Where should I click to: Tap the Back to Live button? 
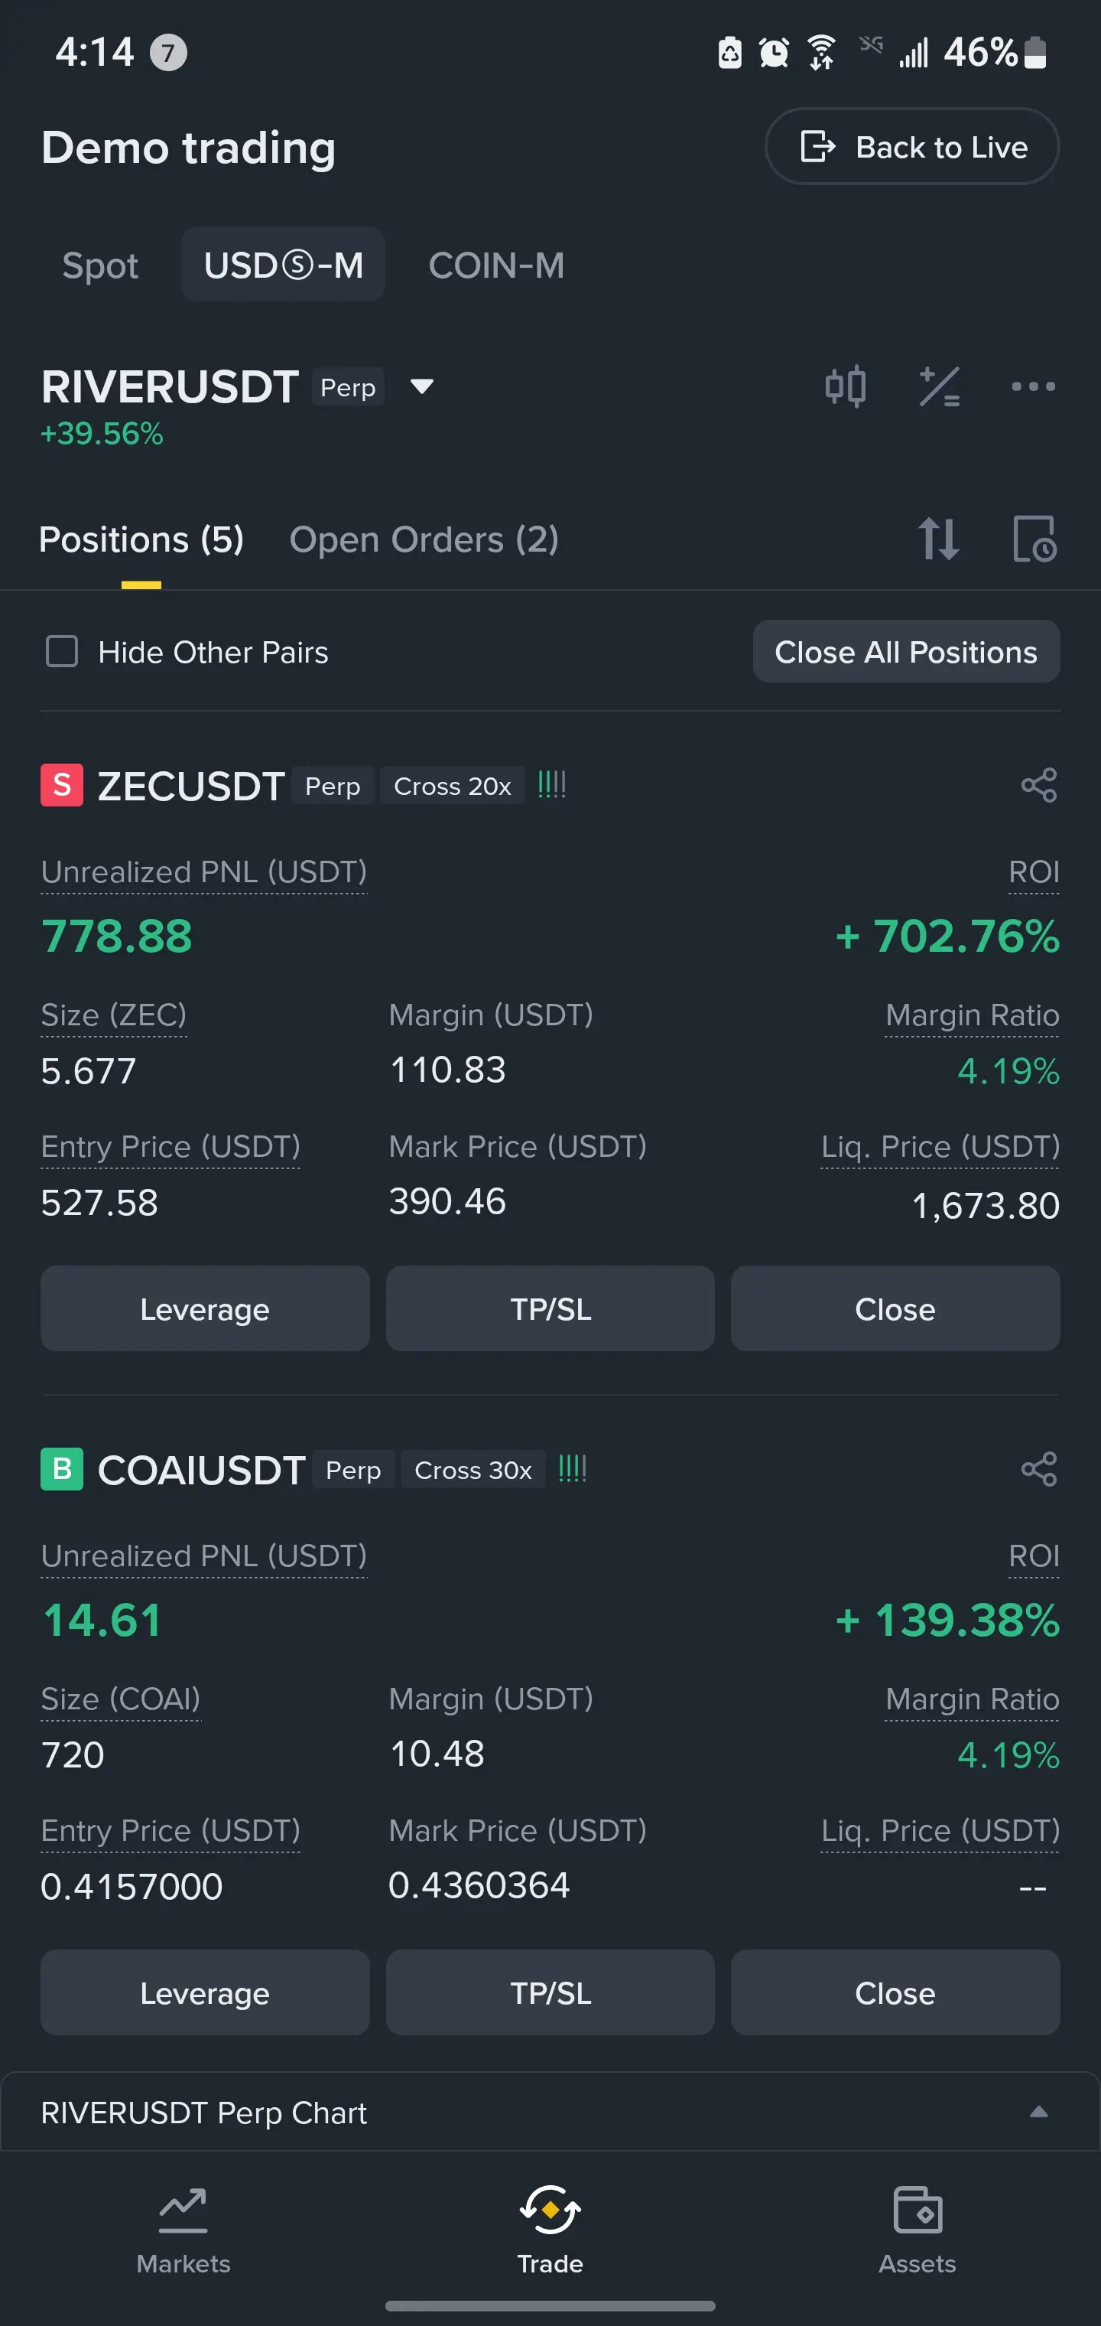pyautogui.click(x=911, y=146)
